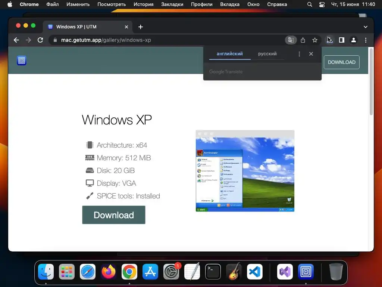The height and width of the screenshot is (287, 382).
Task: Click the lock icon in address bar
Action: point(55,40)
